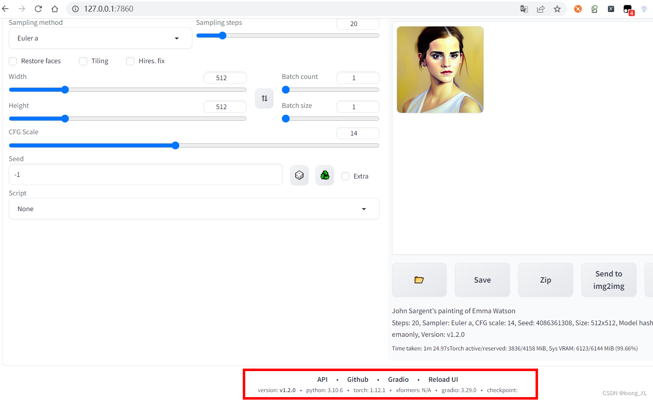
Task: Adjust the CFG Scale slider
Action: [194, 145]
